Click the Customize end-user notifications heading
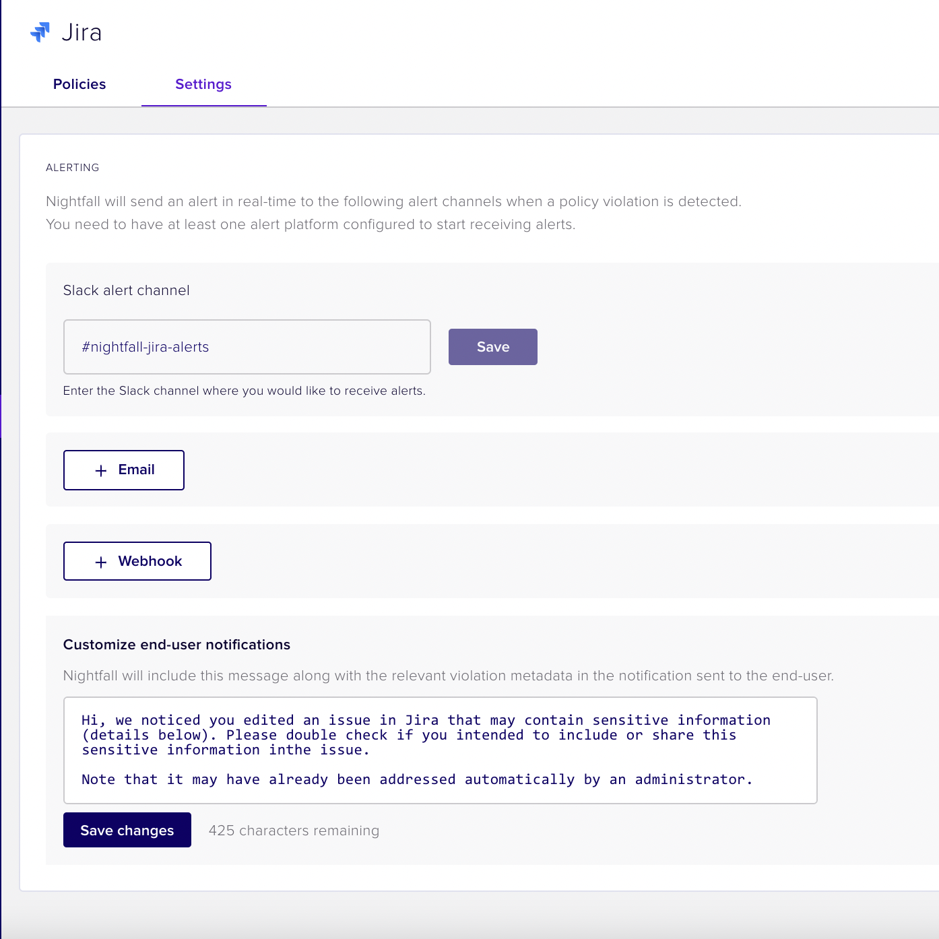The width and height of the screenshot is (939, 939). (177, 645)
